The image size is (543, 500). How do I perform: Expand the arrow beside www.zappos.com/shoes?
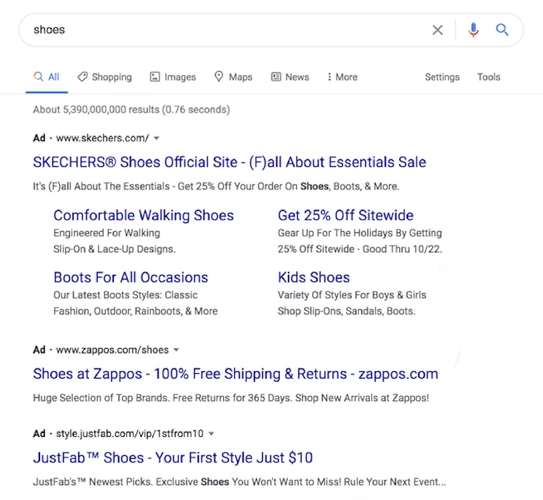coord(176,350)
